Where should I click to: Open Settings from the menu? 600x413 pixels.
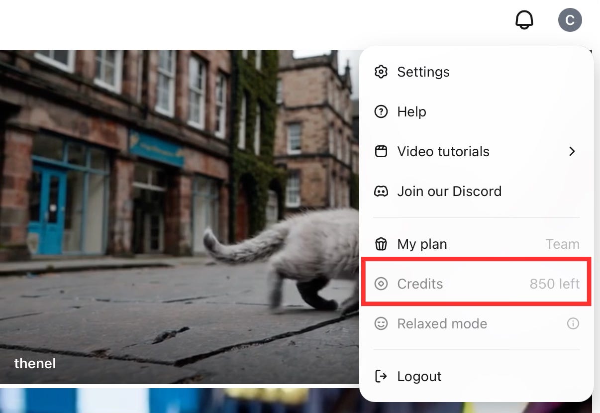pyautogui.click(x=477, y=72)
